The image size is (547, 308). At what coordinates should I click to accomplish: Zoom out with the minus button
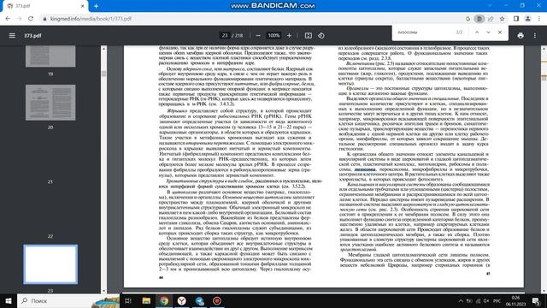coord(258,35)
